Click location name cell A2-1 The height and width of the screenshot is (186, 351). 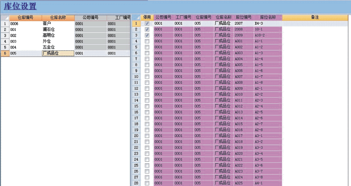[268, 88]
